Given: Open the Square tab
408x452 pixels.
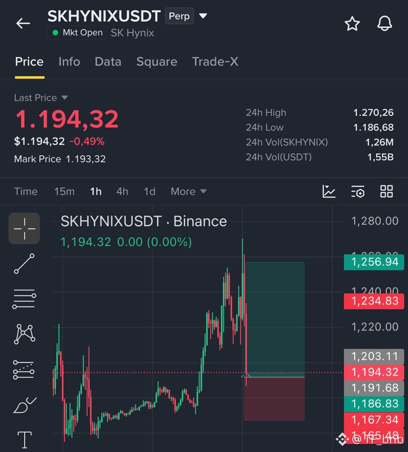Looking at the screenshot, I should (157, 62).
